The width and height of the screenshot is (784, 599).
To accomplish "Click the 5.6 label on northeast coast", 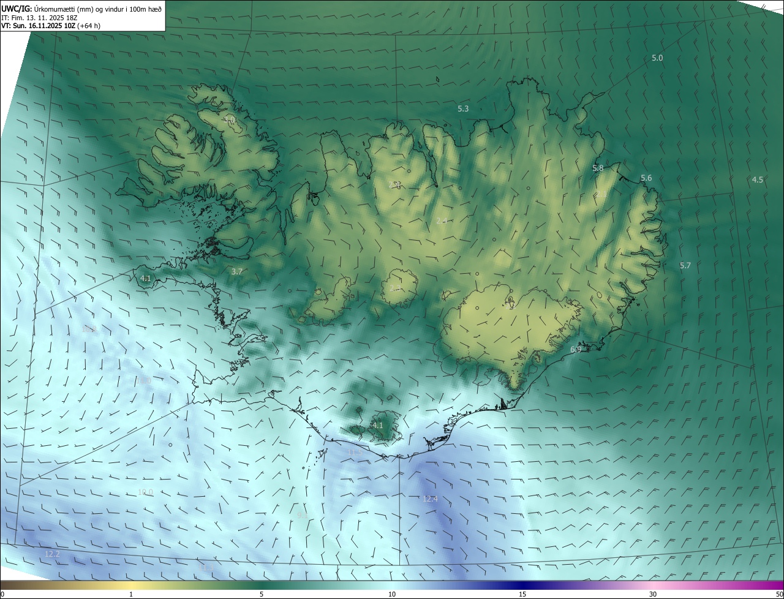I will (x=646, y=178).
